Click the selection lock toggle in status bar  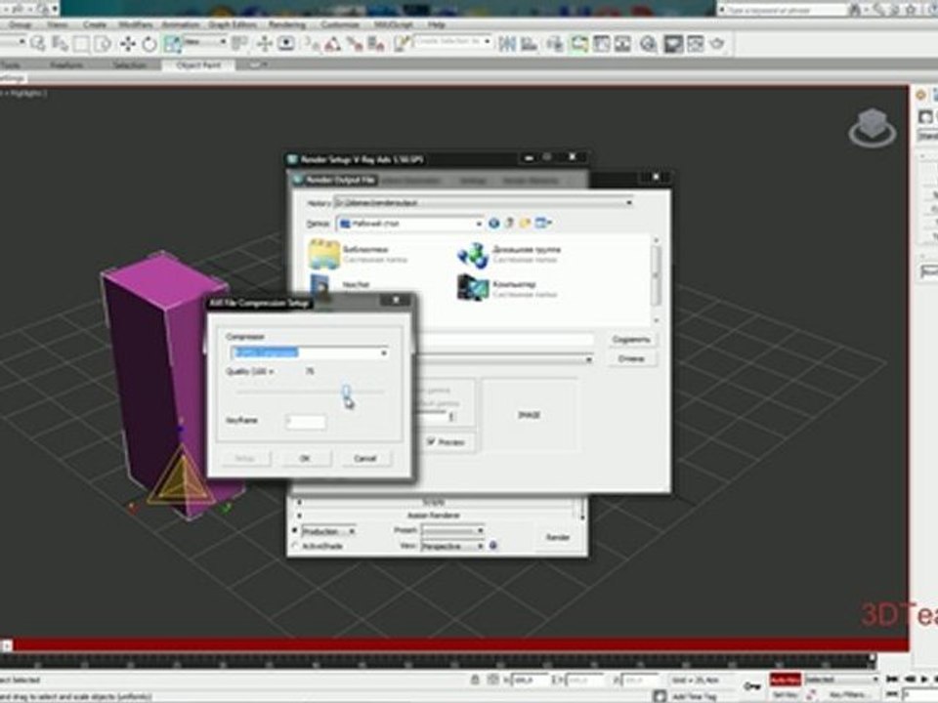click(475, 680)
